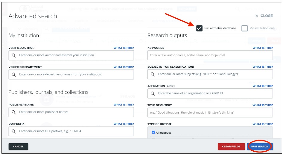The height and width of the screenshot is (154, 283).
Task: Focus the DOI Prefix input field
Action: pos(71,131)
